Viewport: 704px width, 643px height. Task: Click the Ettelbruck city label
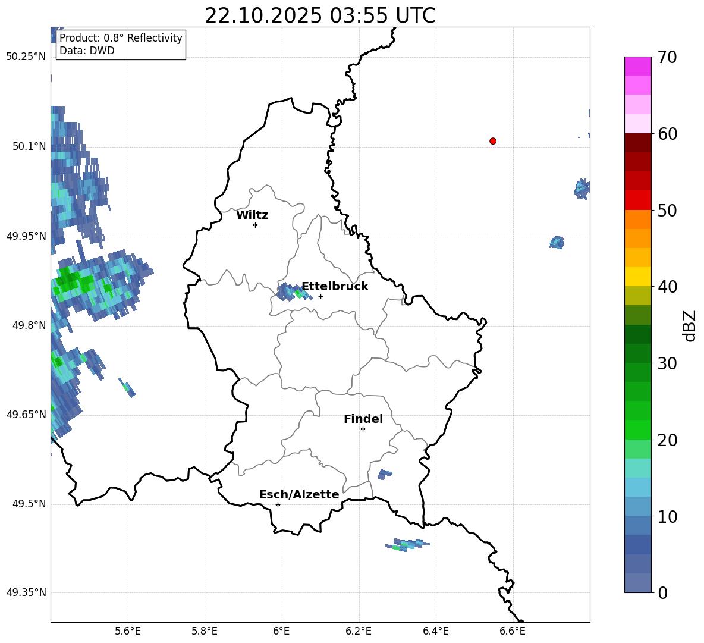point(335,287)
